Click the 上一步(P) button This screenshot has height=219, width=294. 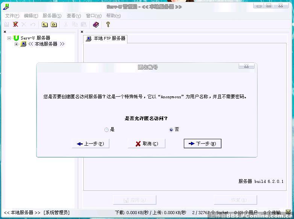[x=90, y=144]
